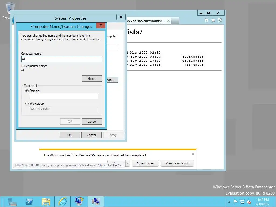Viewport: 276px width, 207px height.
Task: Select the Domain radio button
Action: 27,91
